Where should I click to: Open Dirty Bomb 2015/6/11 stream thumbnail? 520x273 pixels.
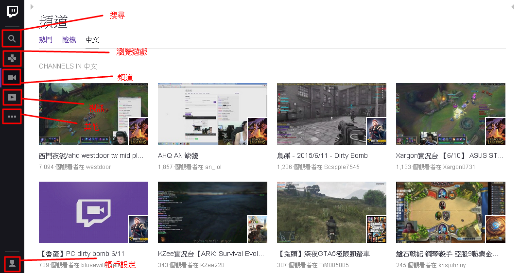(331, 114)
